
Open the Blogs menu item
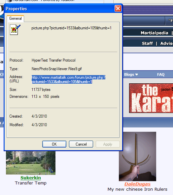click(129, 74)
